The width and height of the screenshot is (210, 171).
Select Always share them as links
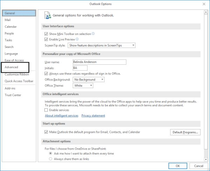coord(50,159)
